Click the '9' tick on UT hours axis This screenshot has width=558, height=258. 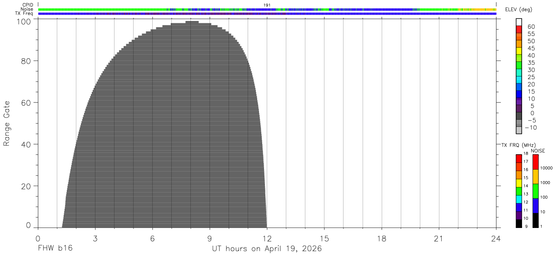click(209, 238)
